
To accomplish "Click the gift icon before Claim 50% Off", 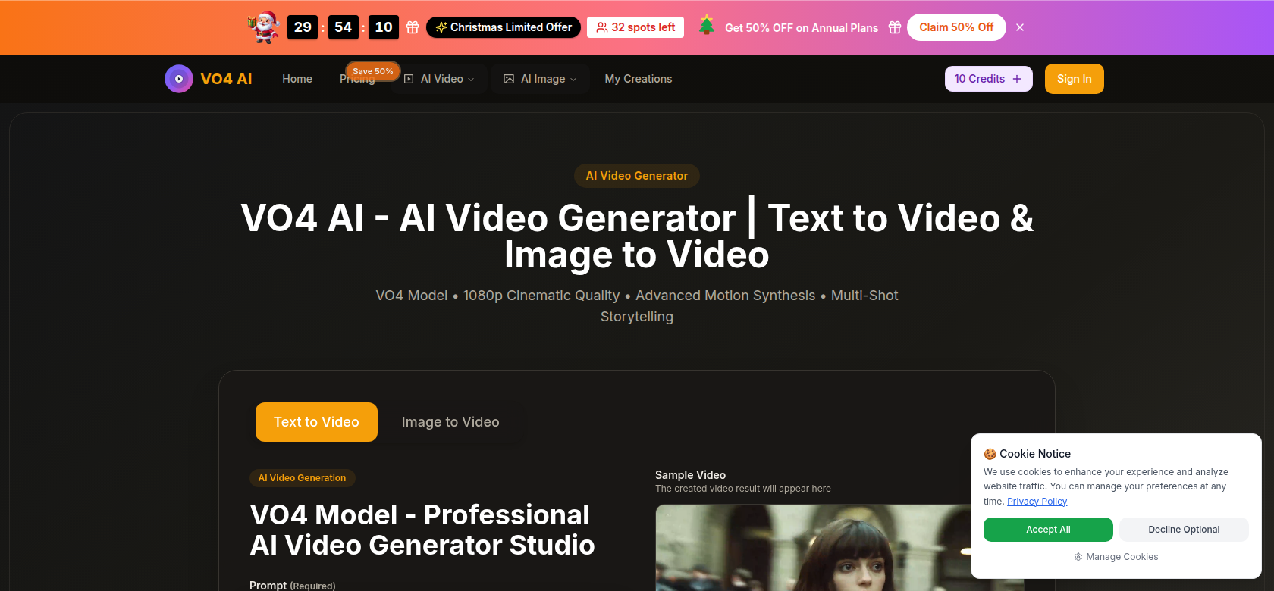I will point(895,27).
